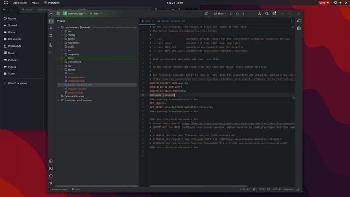Click the IDE update sync icon in toolbar

206,14
